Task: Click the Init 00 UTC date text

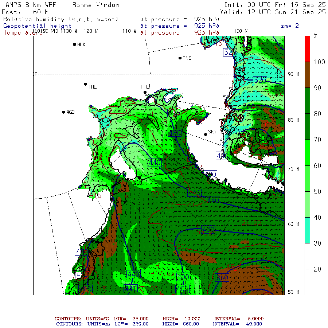Action: point(275,5)
